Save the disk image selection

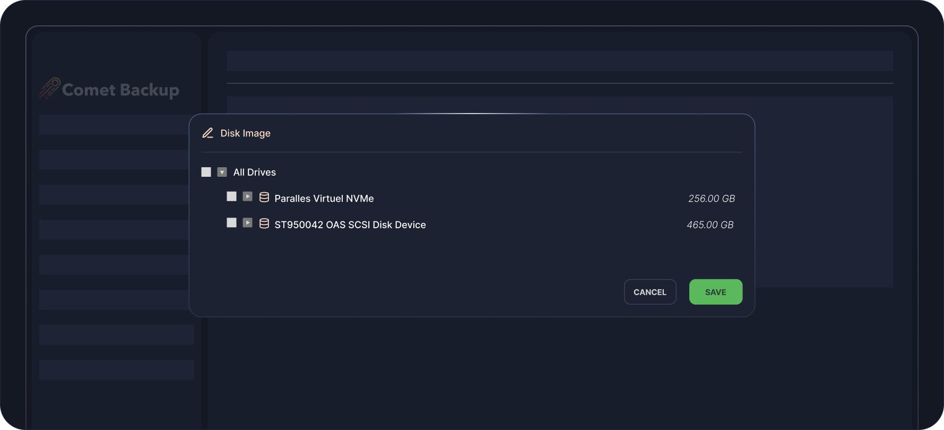coord(715,292)
